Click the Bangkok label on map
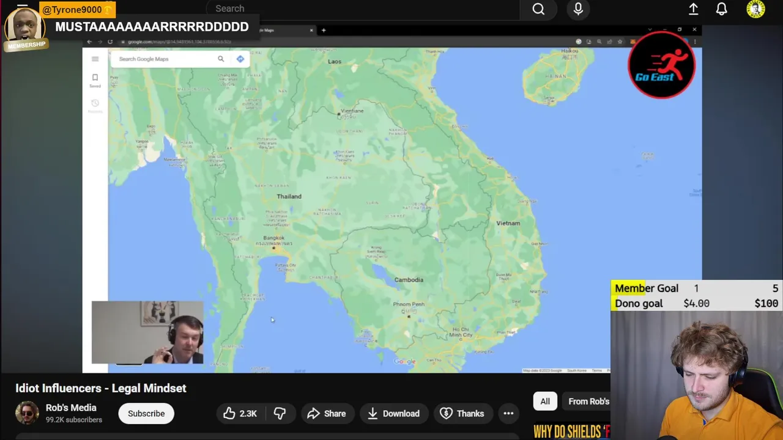The image size is (783, 440). pyautogui.click(x=273, y=238)
